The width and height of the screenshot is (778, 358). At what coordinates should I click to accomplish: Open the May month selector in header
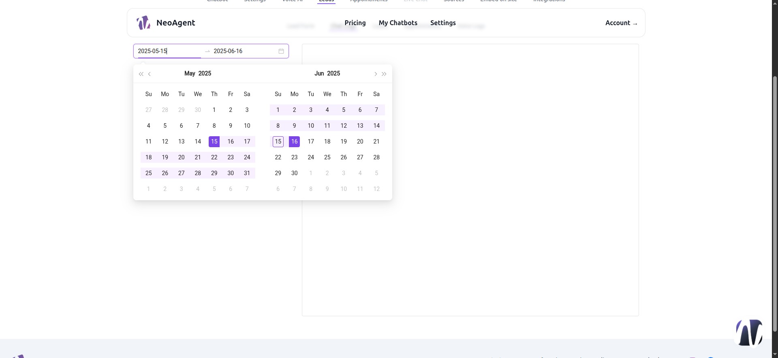190,73
